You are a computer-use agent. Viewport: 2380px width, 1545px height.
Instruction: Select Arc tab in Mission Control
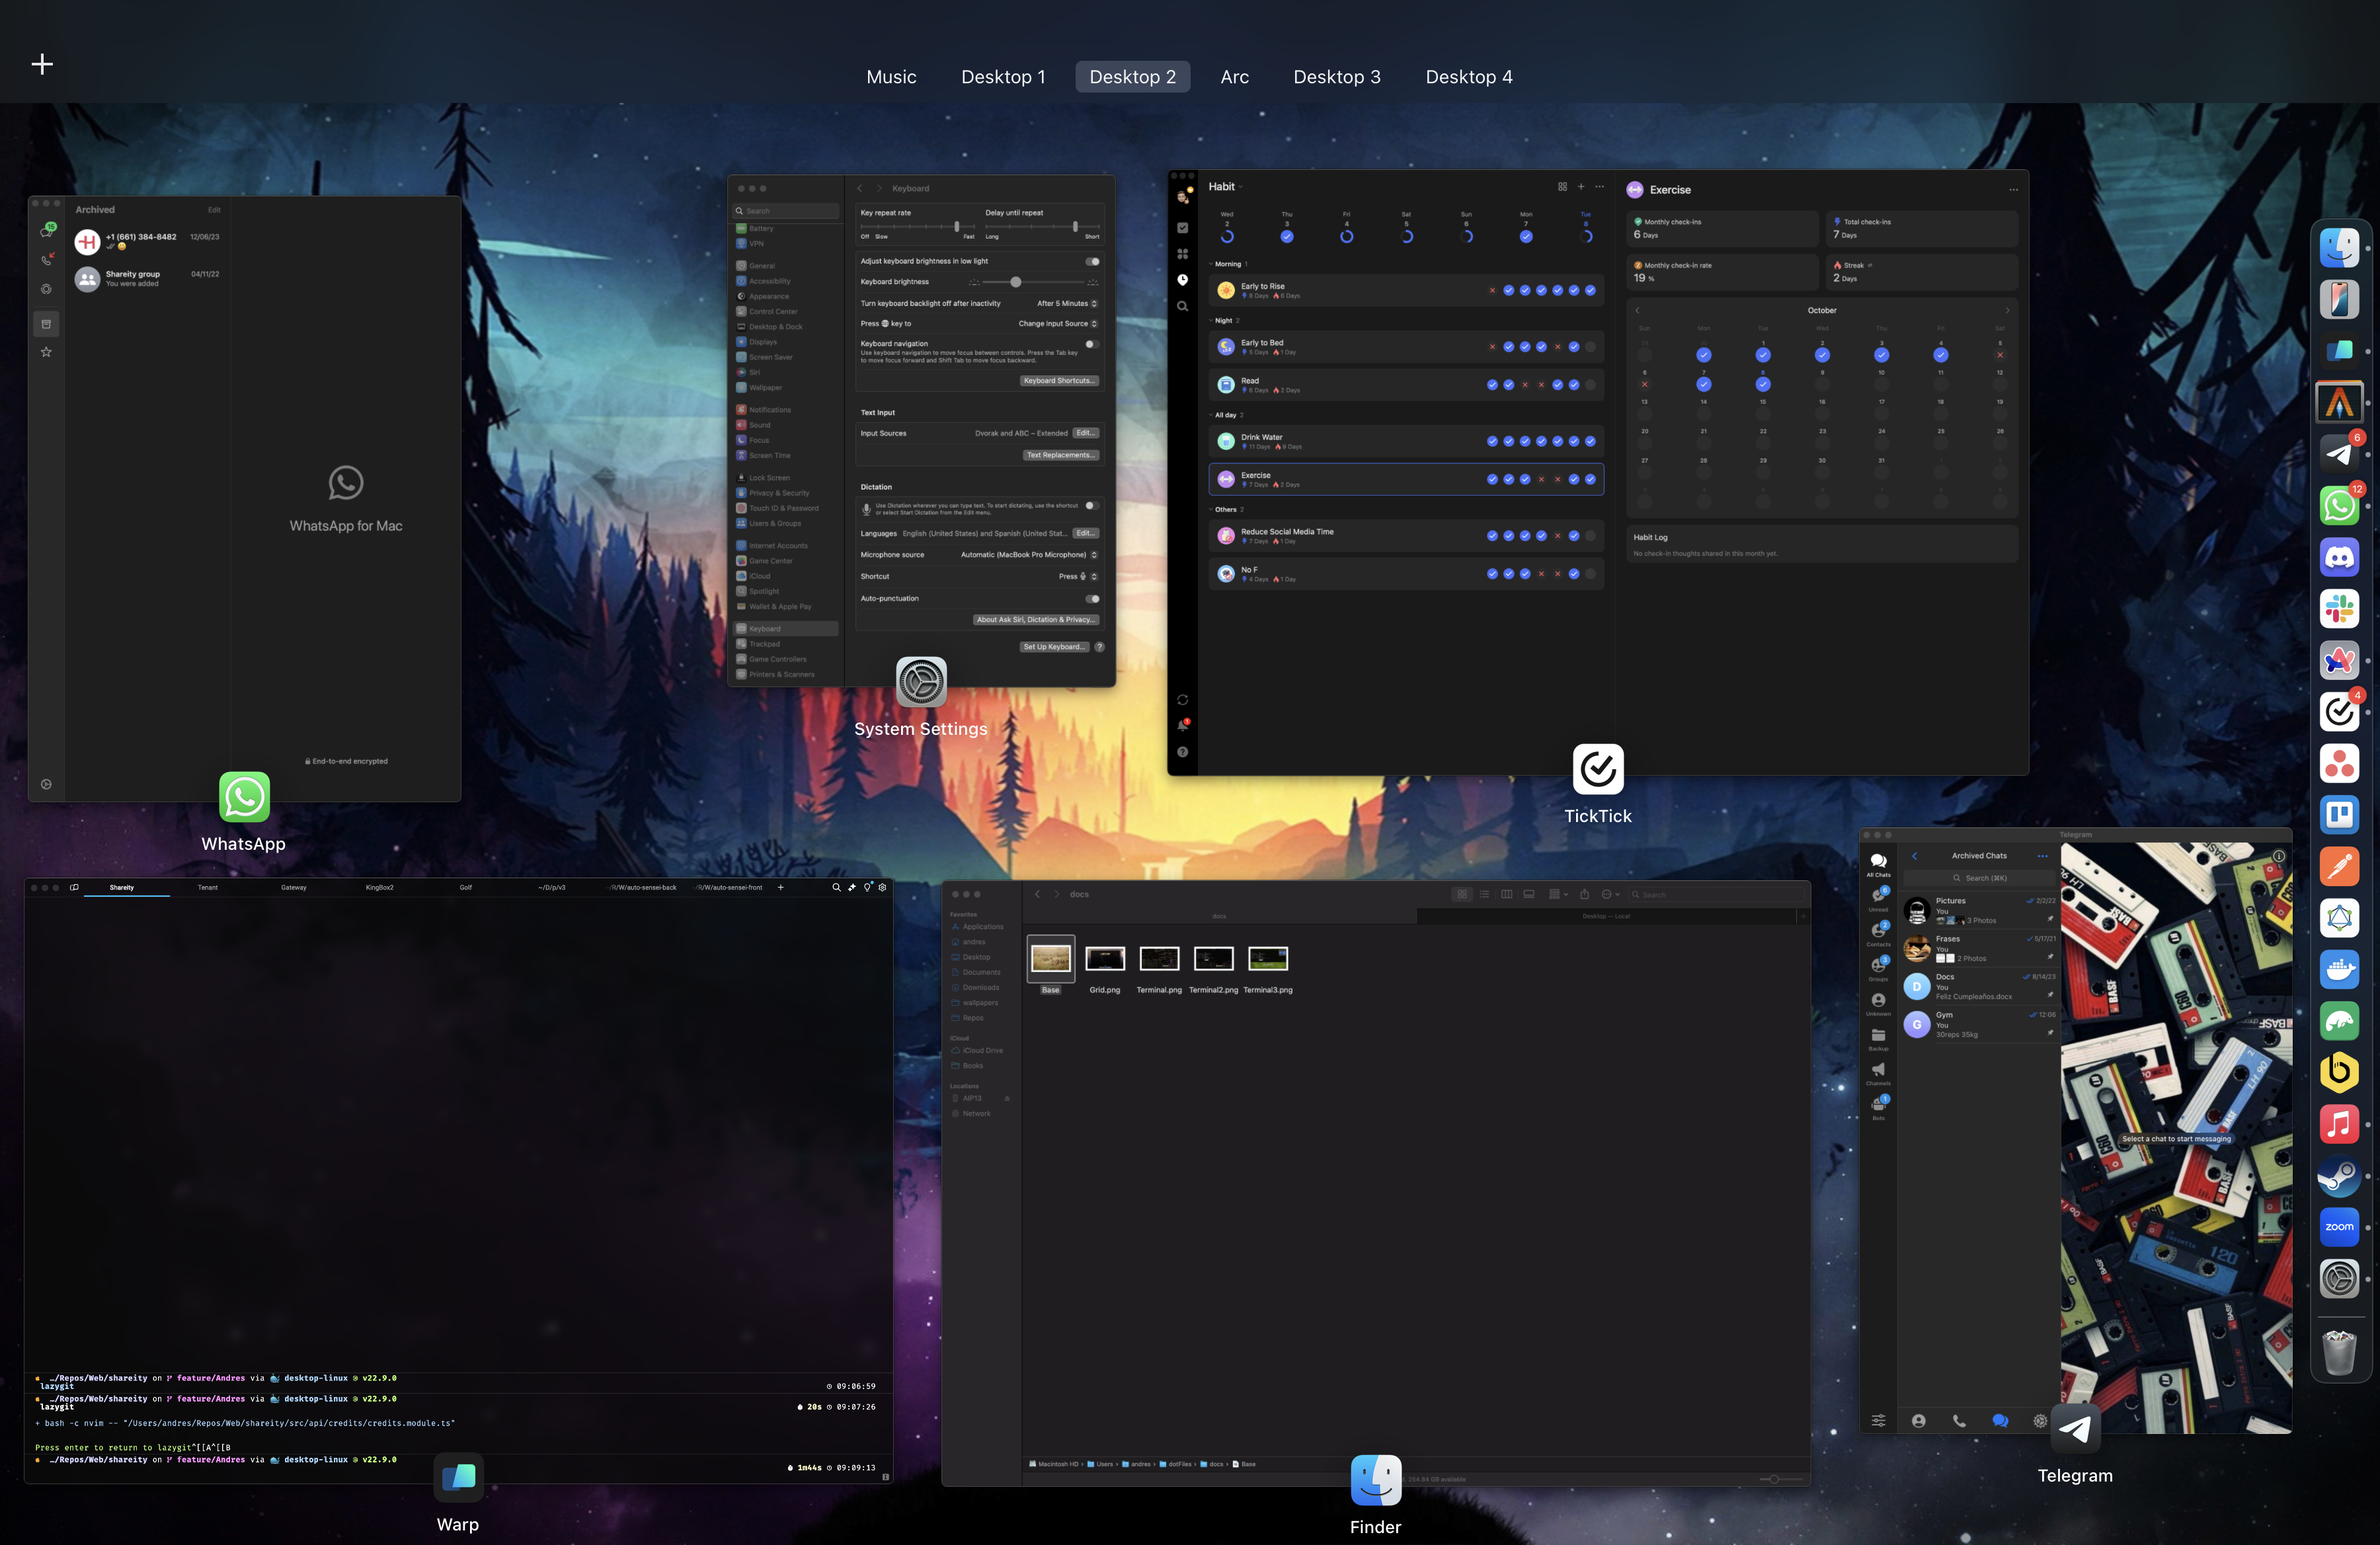(1234, 75)
